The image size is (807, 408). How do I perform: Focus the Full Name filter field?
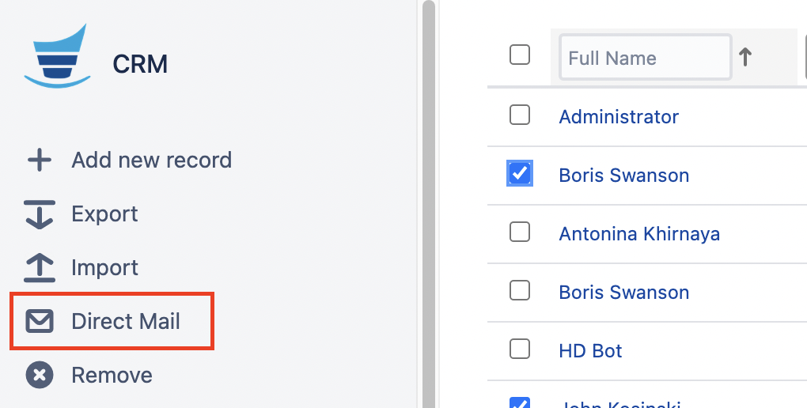pyautogui.click(x=644, y=58)
